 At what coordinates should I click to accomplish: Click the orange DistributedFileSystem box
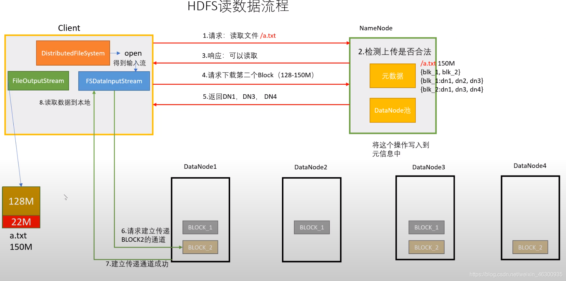[x=73, y=53]
